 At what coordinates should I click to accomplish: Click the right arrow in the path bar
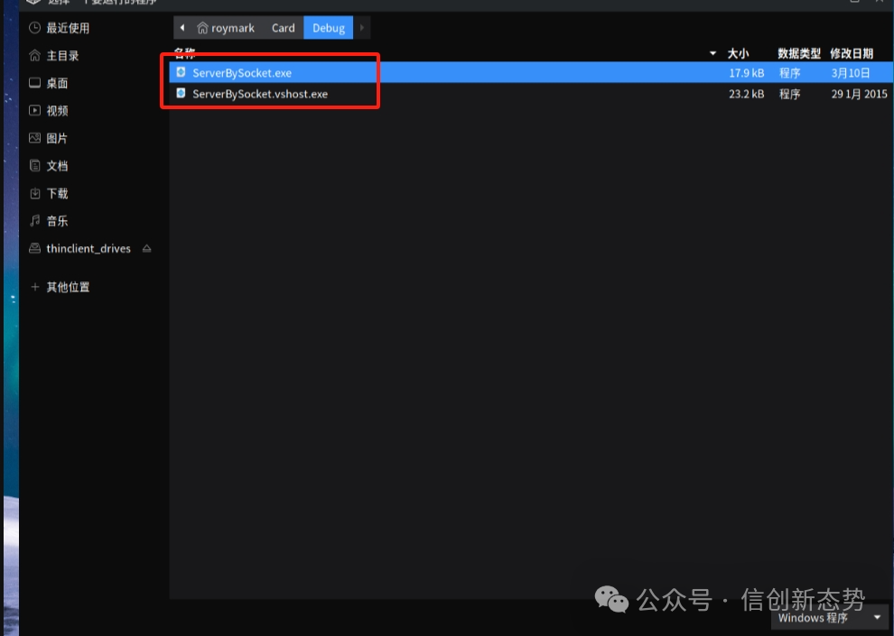(361, 27)
